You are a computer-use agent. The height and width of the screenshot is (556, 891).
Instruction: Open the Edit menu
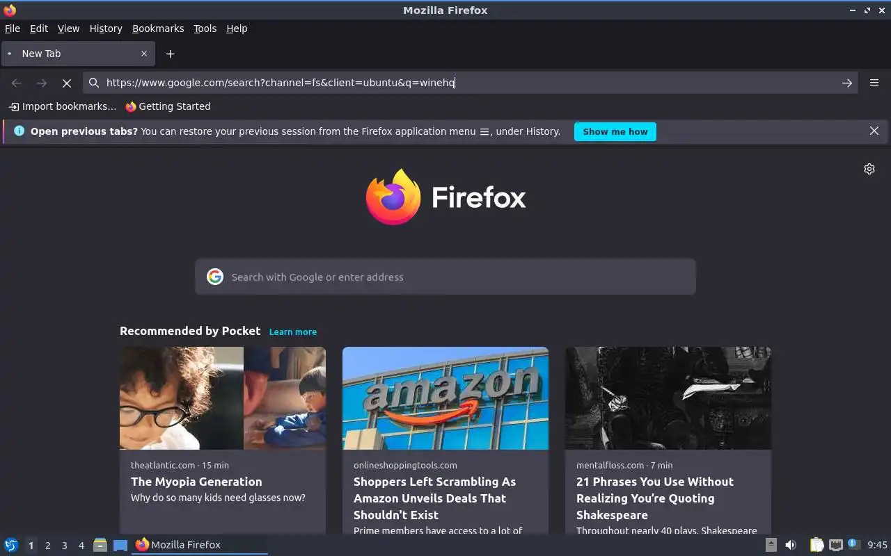[x=39, y=28]
